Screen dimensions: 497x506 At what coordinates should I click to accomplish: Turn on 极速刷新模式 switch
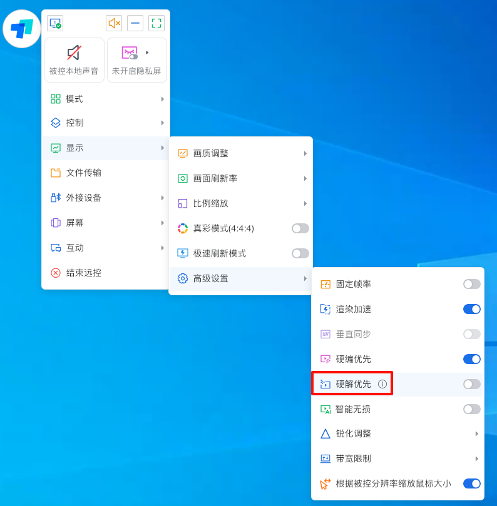tap(300, 253)
